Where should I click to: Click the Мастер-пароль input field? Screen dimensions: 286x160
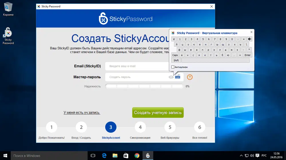[144, 77]
